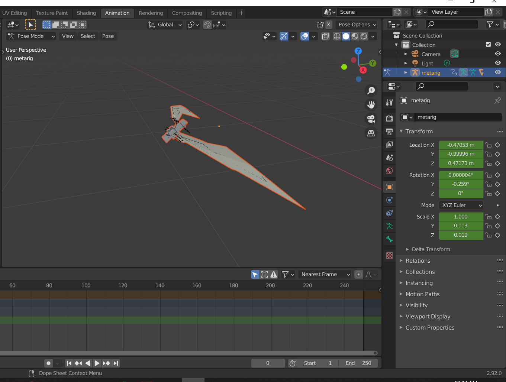Play the animation in reverse
Screen dimensions: 506x382
pos(88,363)
